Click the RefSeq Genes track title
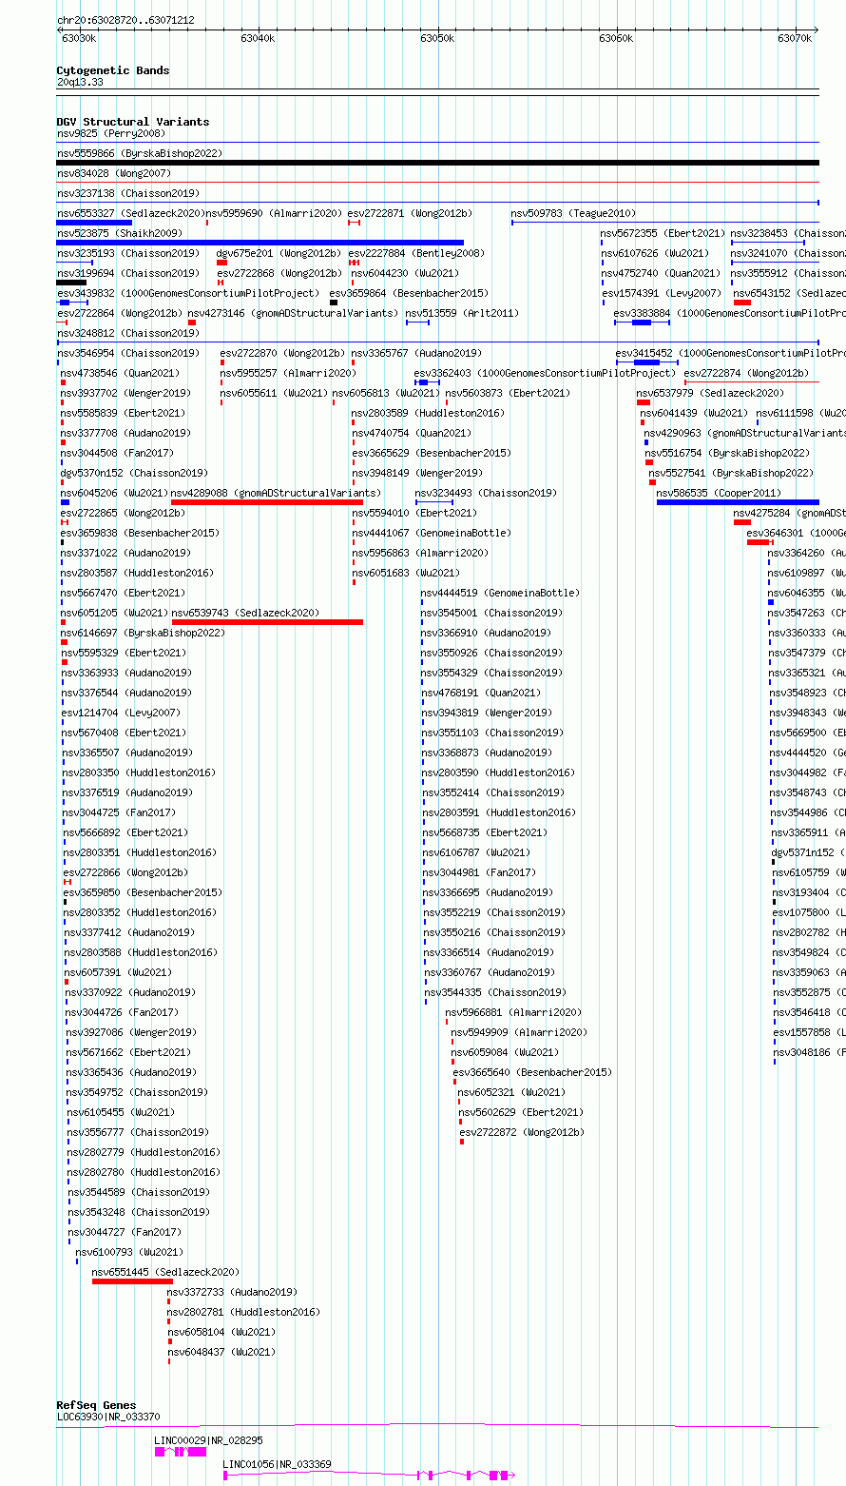The height and width of the screenshot is (1486, 846). click(96, 1405)
